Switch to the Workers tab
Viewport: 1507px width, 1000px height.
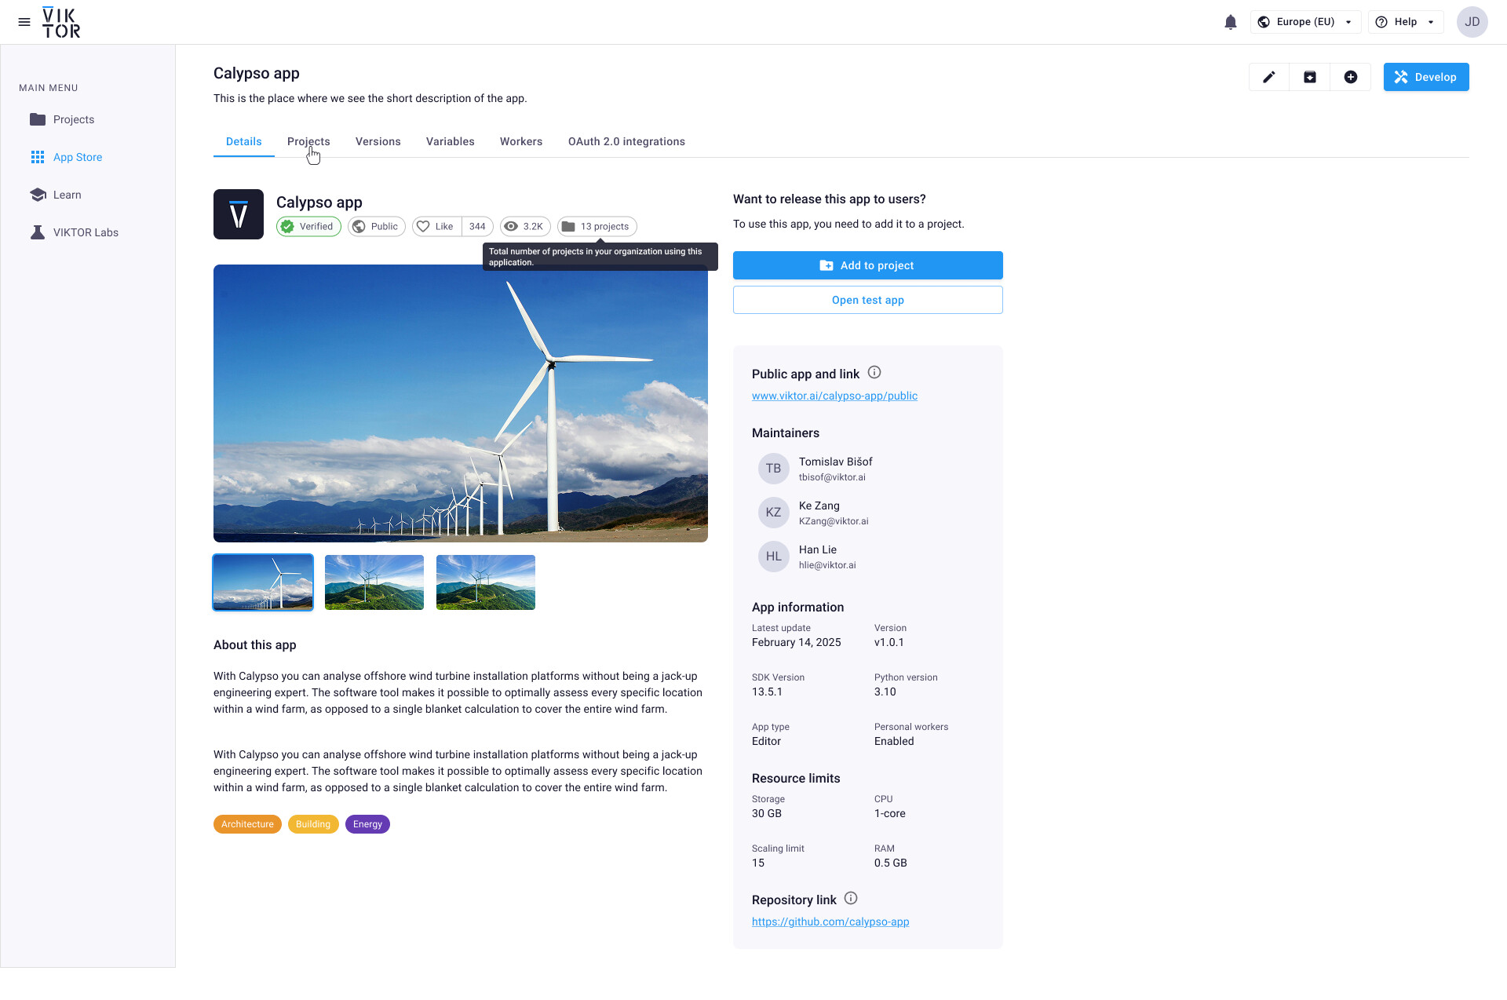520,142
